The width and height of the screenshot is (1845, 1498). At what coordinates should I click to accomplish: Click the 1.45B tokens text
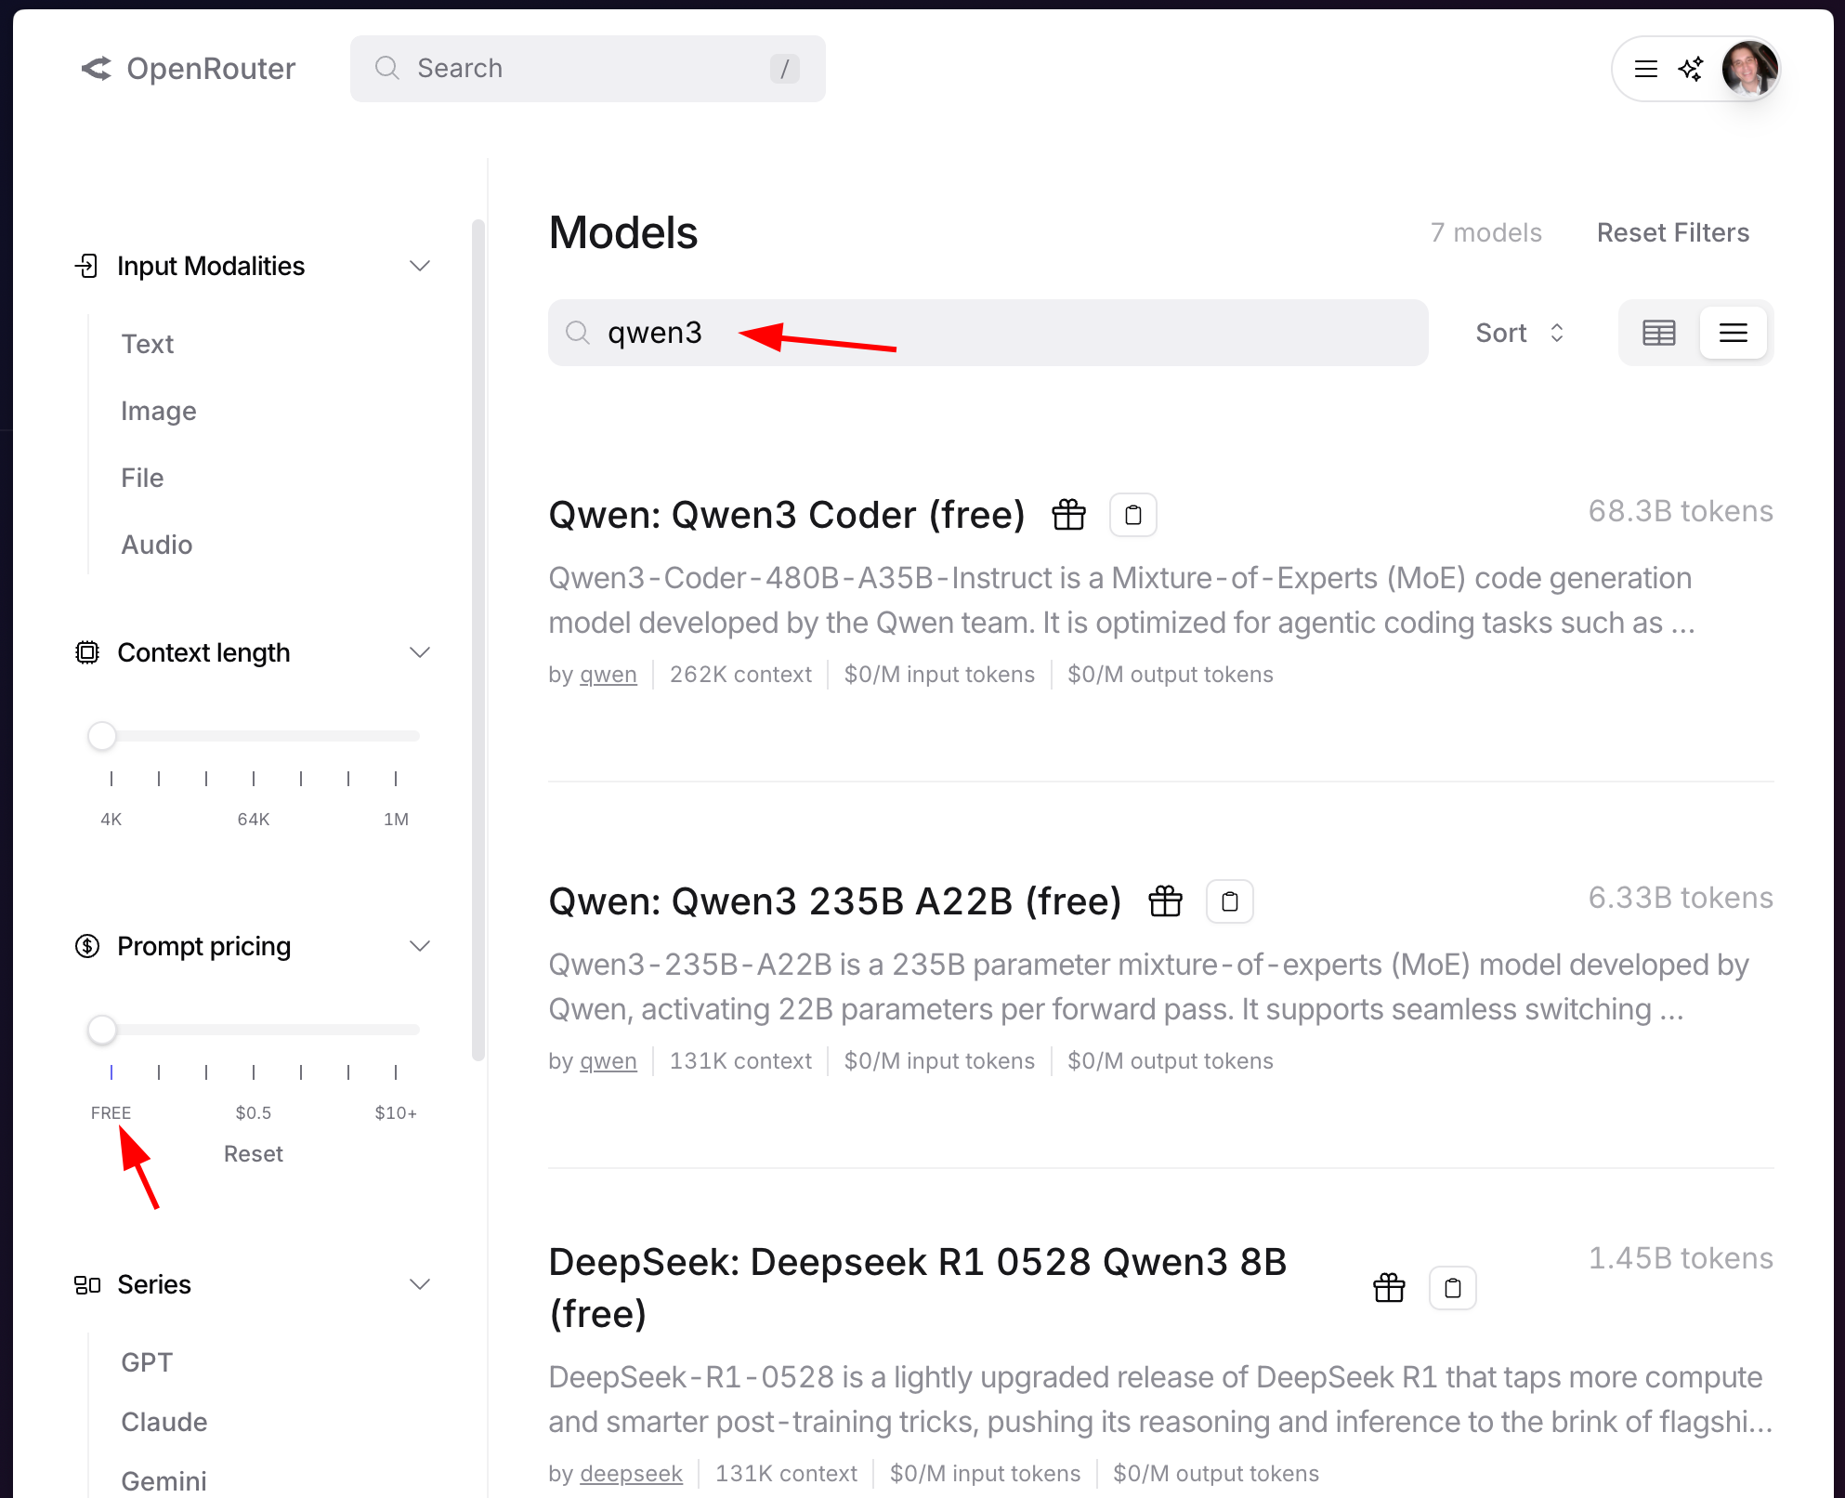(1681, 1258)
